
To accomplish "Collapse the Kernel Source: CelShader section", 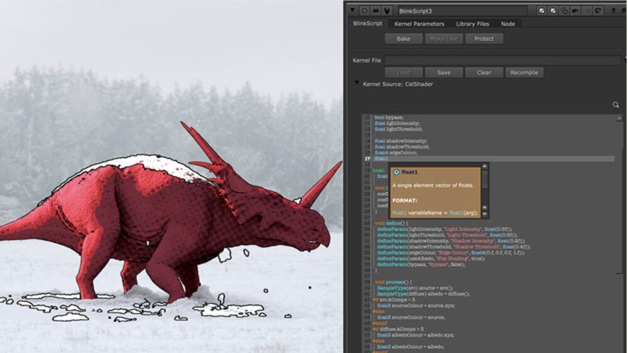I will point(357,83).
